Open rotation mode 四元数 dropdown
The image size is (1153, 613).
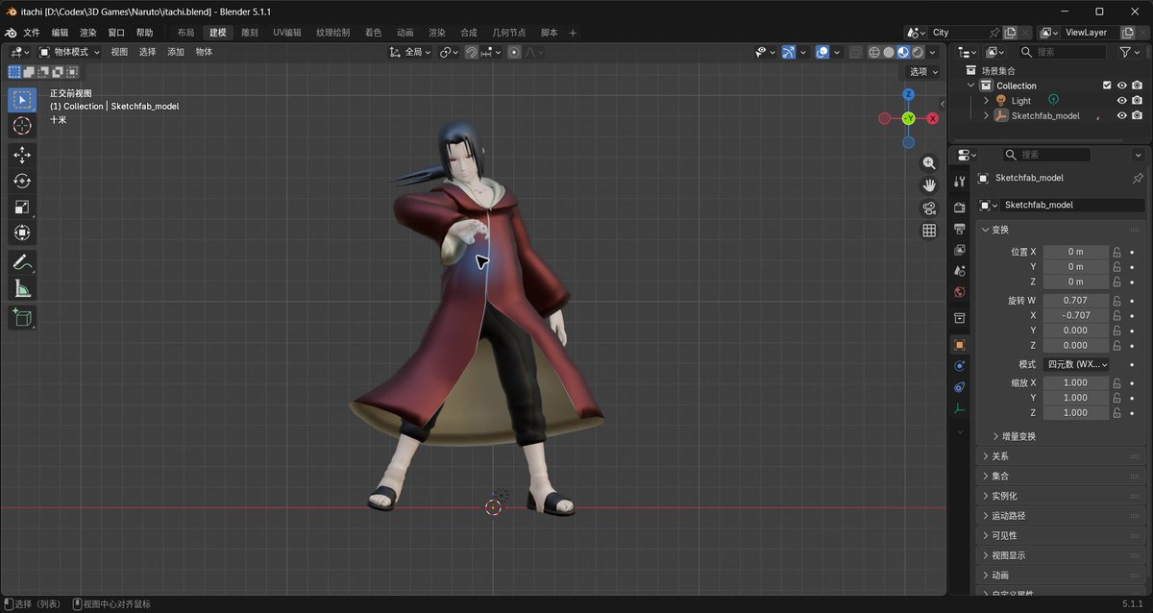pos(1076,365)
